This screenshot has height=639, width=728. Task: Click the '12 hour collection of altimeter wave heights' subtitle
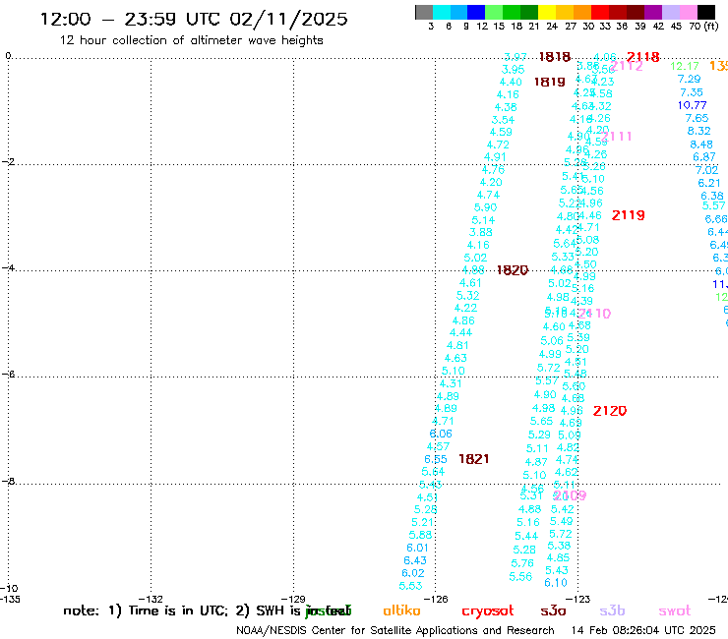point(191,40)
